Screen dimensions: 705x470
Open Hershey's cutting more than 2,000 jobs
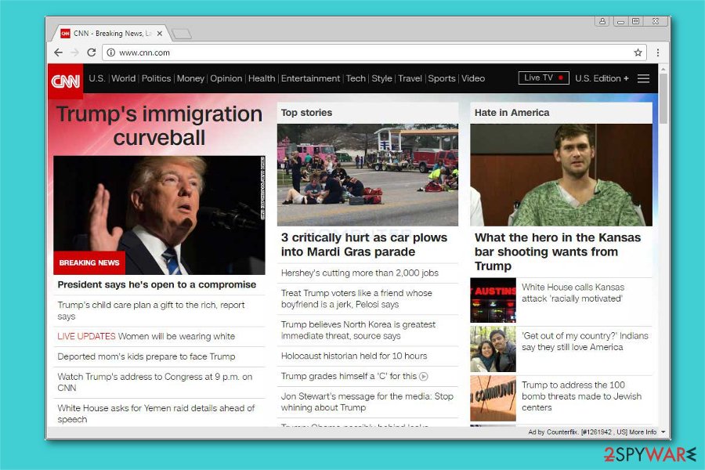tap(360, 273)
